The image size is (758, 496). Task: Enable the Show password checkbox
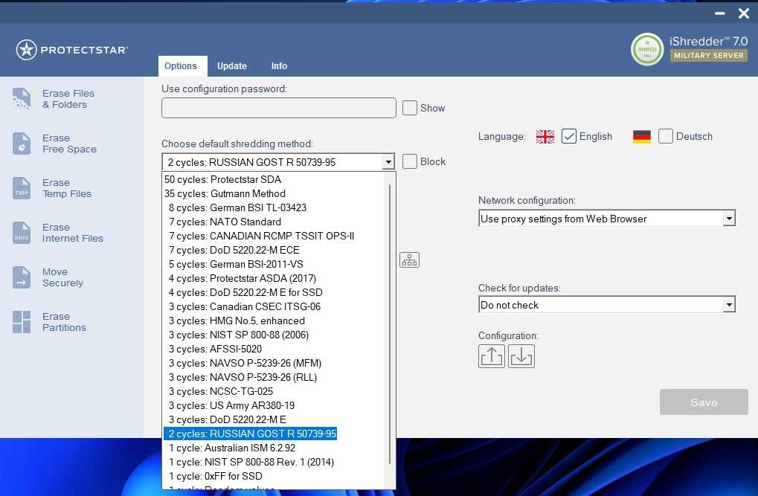click(410, 108)
